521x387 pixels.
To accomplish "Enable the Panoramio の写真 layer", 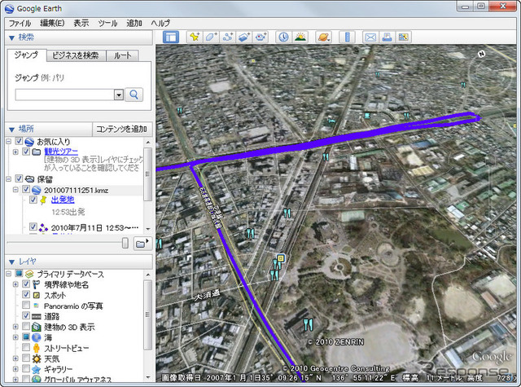I will (x=26, y=306).
